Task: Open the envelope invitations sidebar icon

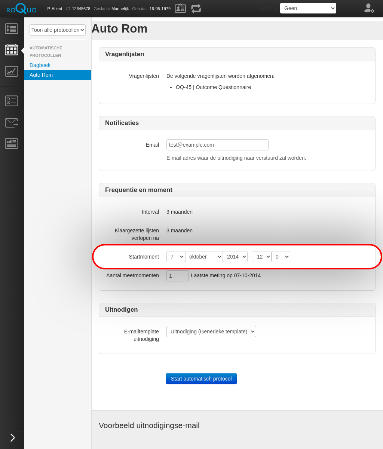Action: pyautogui.click(x=12, y=122)
